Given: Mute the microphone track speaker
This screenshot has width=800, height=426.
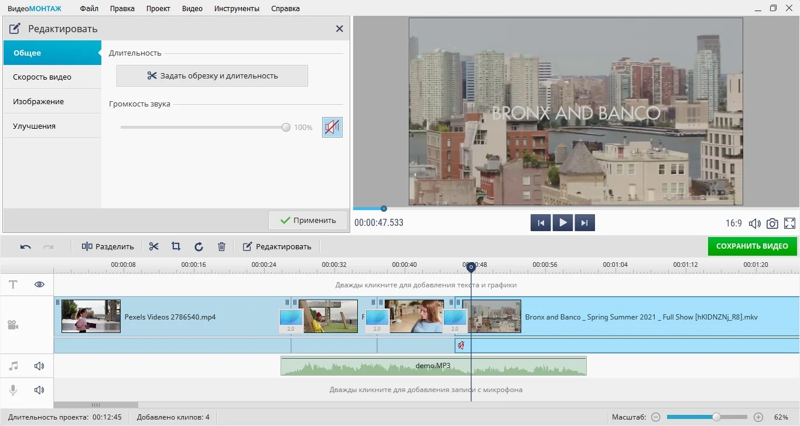Looking at the screenshot, I should coord(39,390).
